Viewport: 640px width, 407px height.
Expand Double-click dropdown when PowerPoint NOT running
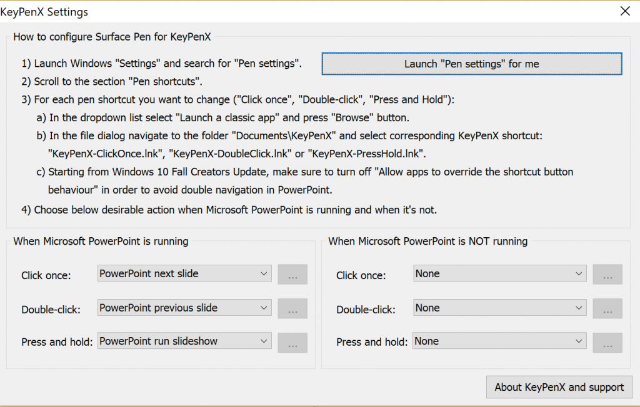click(x=499, y=308)
